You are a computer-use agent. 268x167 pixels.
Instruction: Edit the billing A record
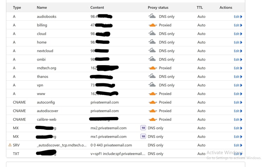click(238, 25)
